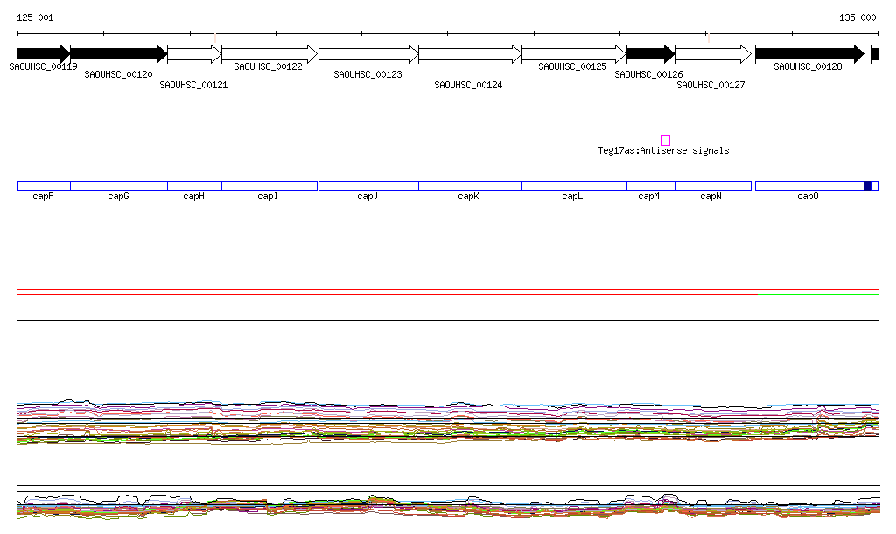The width and height of the screenshot is (896, 534).
Task: Click the capJ operon box
Action: pos(368,185)
